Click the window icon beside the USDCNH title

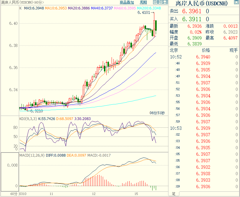coord(236,3)
